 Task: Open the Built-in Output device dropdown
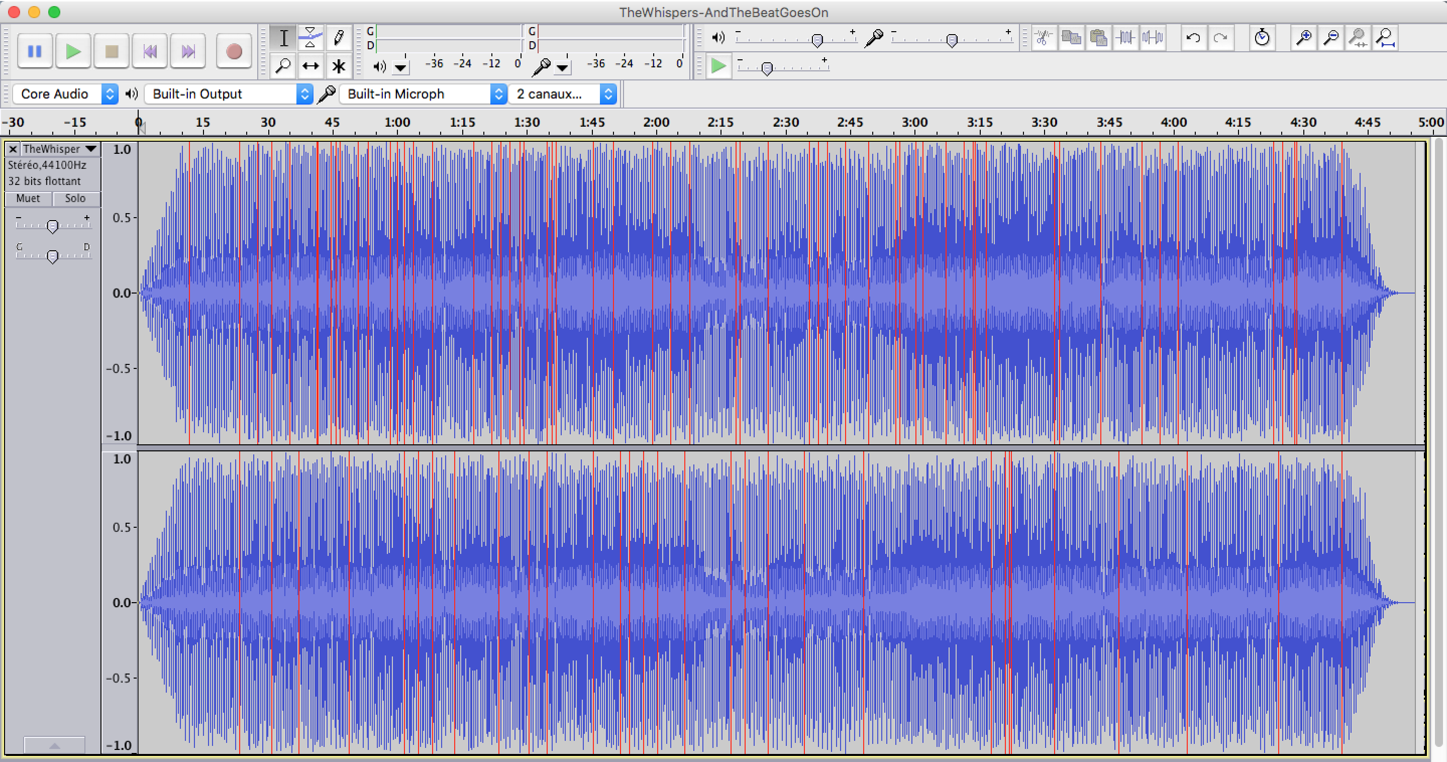click(x=229, y=94)
